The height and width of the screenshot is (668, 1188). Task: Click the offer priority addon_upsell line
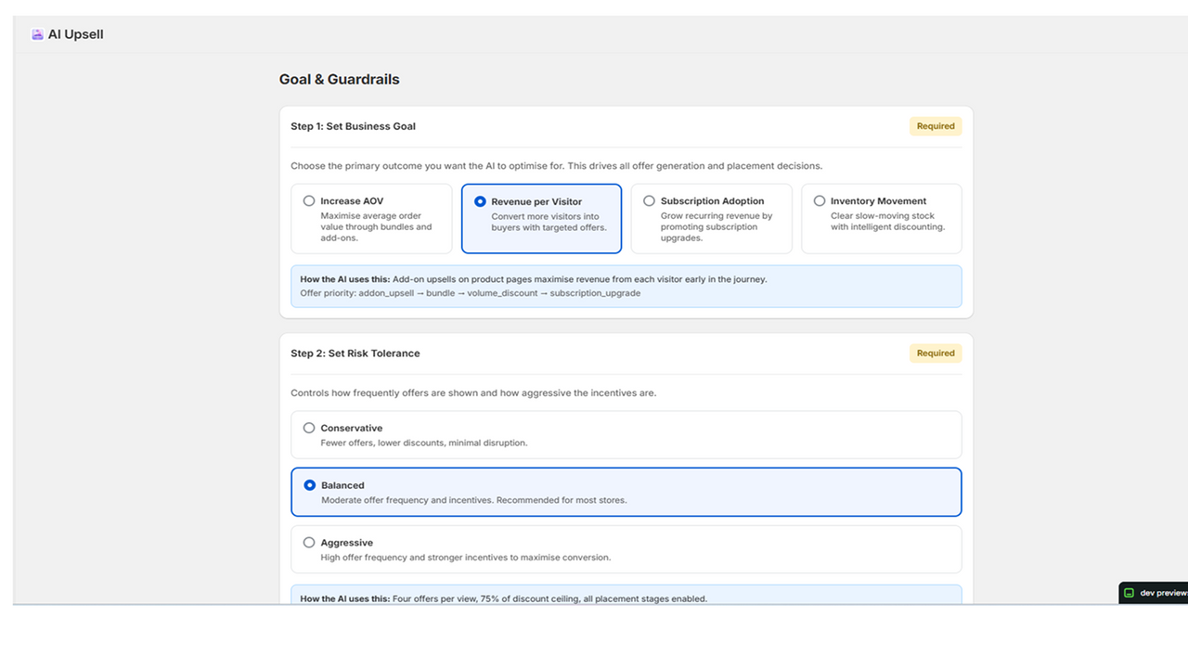471,293
